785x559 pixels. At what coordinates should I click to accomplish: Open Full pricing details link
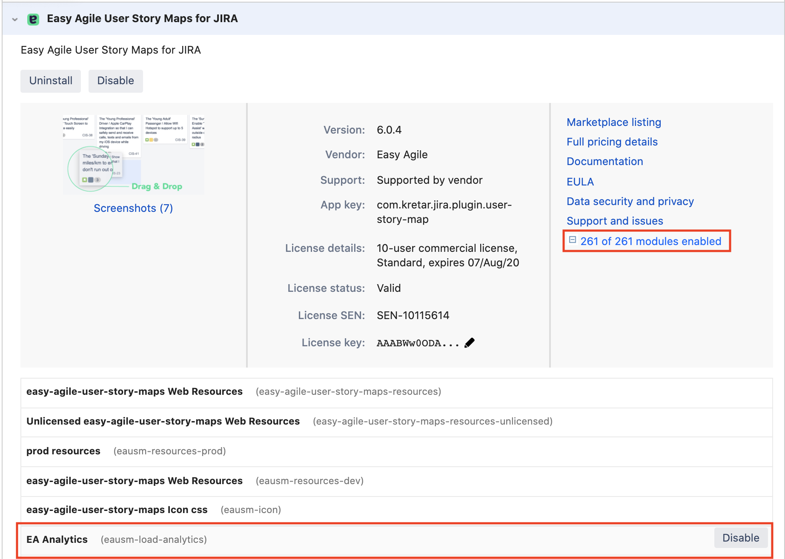click(x=612, y=142)
